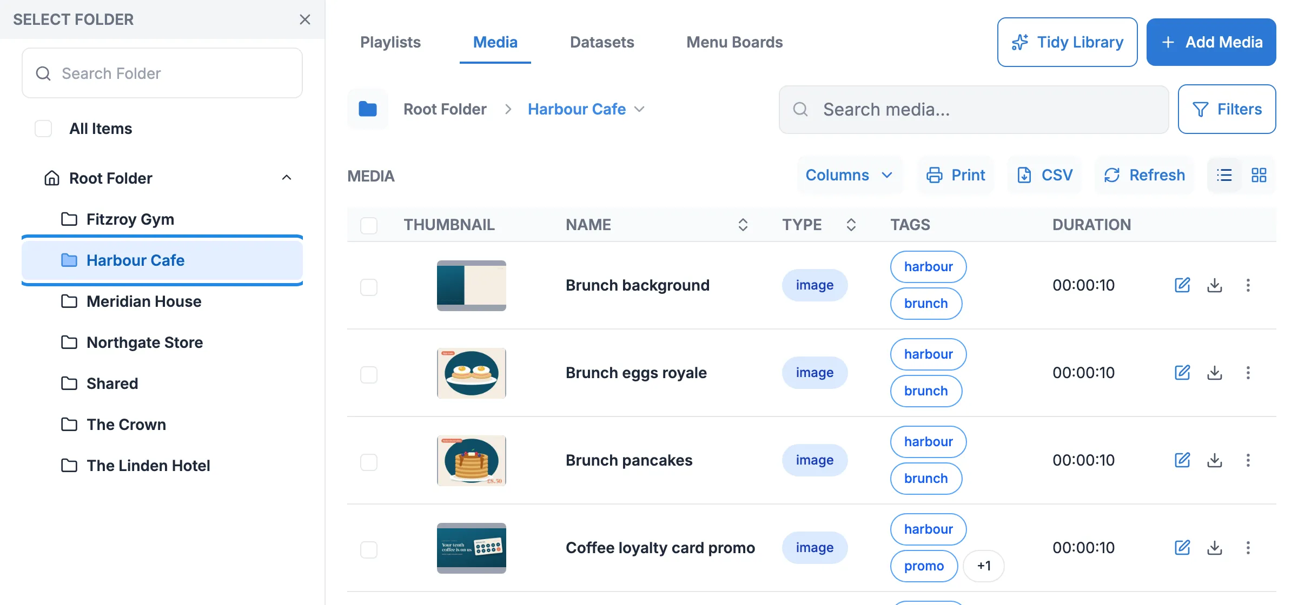Click the Tidy Library button
1298x605 pixels.
[1067, 42]
